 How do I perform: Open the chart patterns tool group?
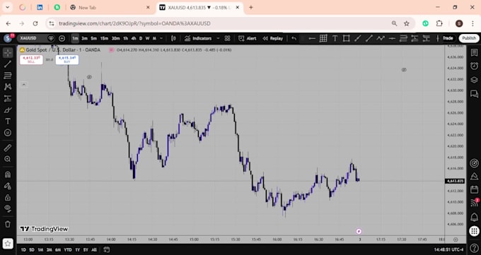point(8,87)
